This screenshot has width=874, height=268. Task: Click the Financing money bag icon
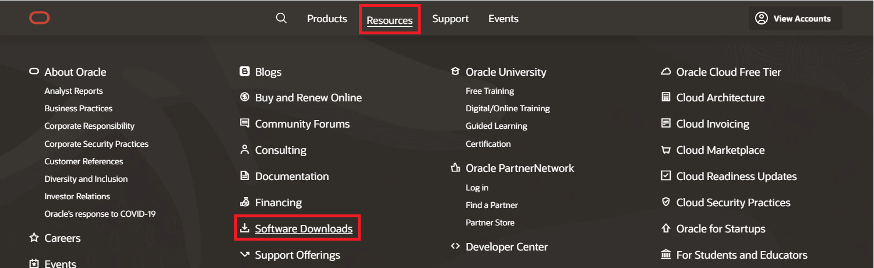click(x=245, y=202)
